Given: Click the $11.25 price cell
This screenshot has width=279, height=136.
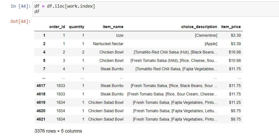Looking at the screenshot, I should coord(235,102).
